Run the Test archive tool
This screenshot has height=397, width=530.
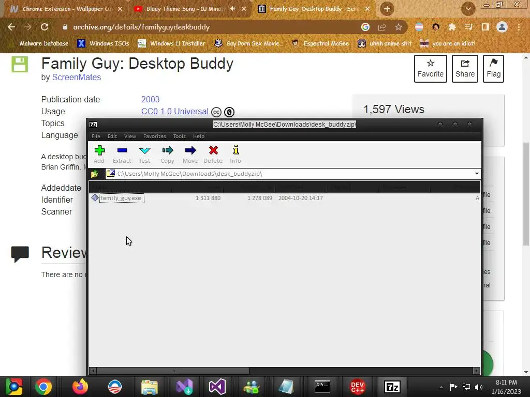pos(144,154)
